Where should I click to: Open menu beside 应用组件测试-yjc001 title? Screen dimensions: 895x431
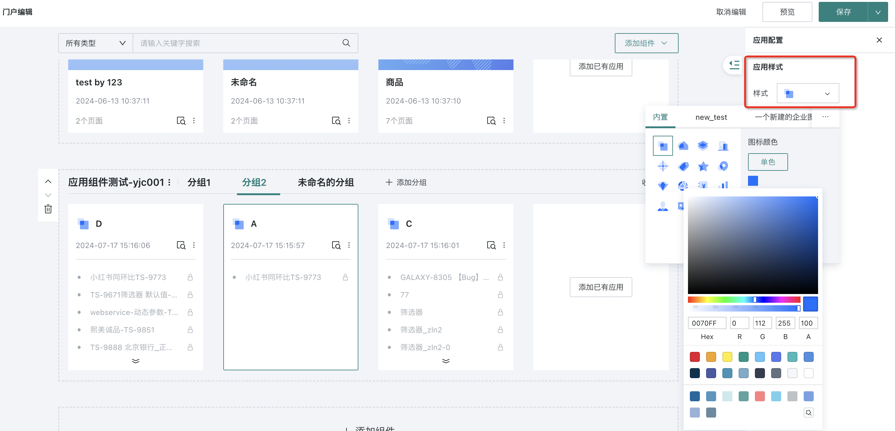(169, 182)
